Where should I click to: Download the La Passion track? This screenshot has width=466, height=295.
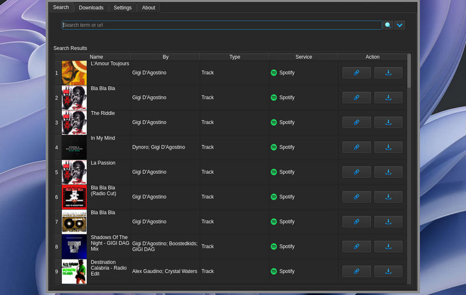click(388, 172)
